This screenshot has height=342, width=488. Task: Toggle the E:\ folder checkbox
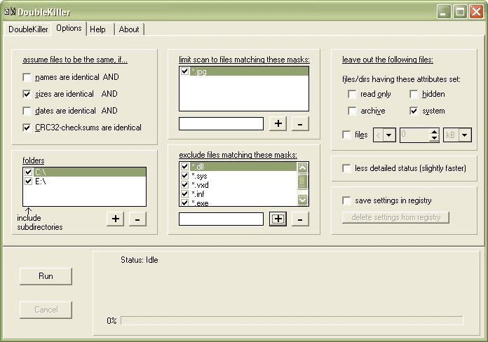29,181
